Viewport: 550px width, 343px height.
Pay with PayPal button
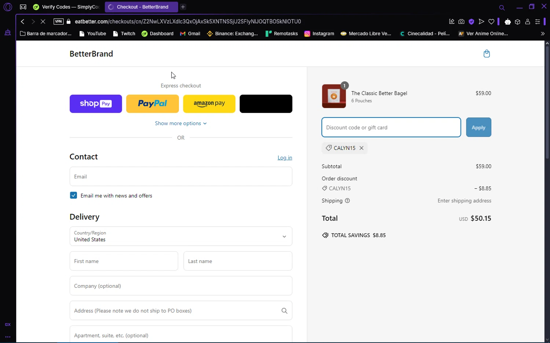(153, 104)
